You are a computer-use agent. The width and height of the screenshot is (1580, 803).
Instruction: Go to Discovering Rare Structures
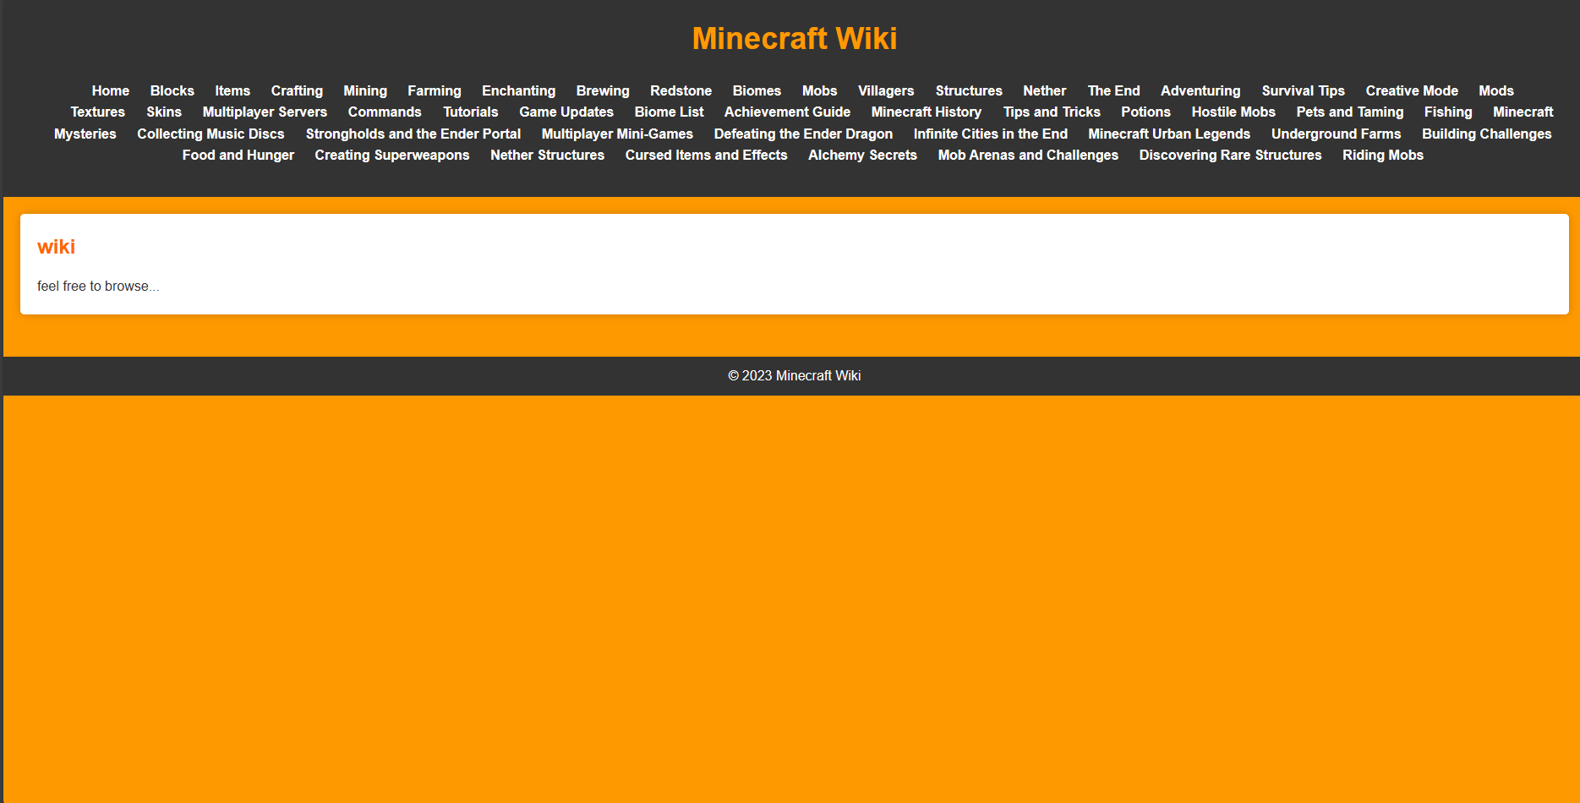1231,155
